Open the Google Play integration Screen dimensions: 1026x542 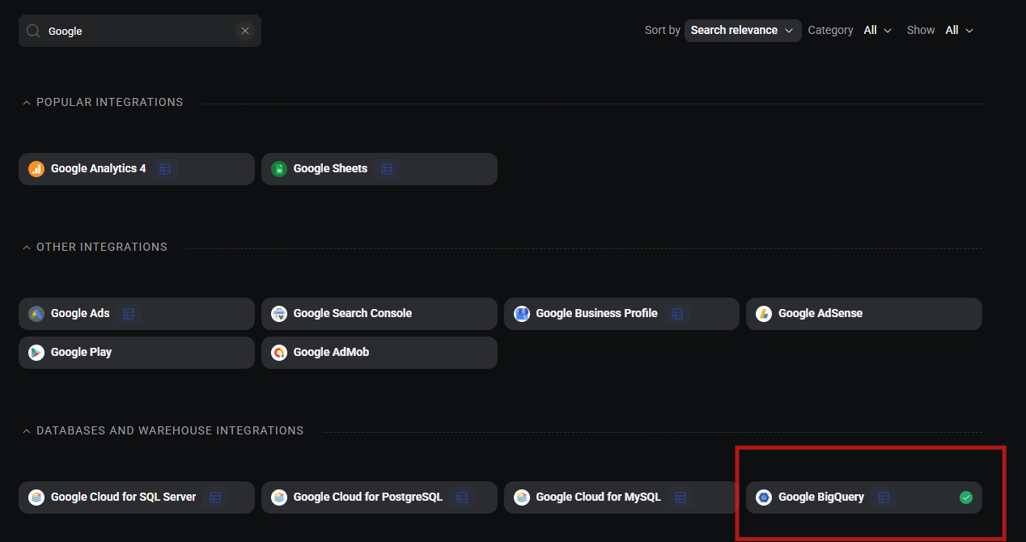click(137, 353)
